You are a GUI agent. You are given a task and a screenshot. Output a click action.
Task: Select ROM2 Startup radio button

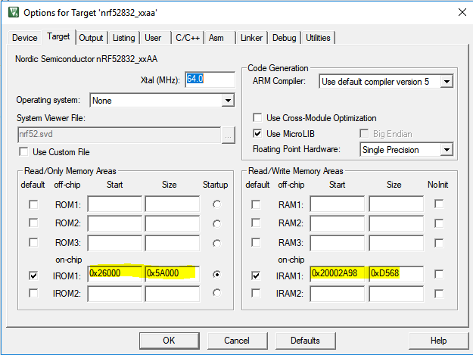tap(216, 224)
